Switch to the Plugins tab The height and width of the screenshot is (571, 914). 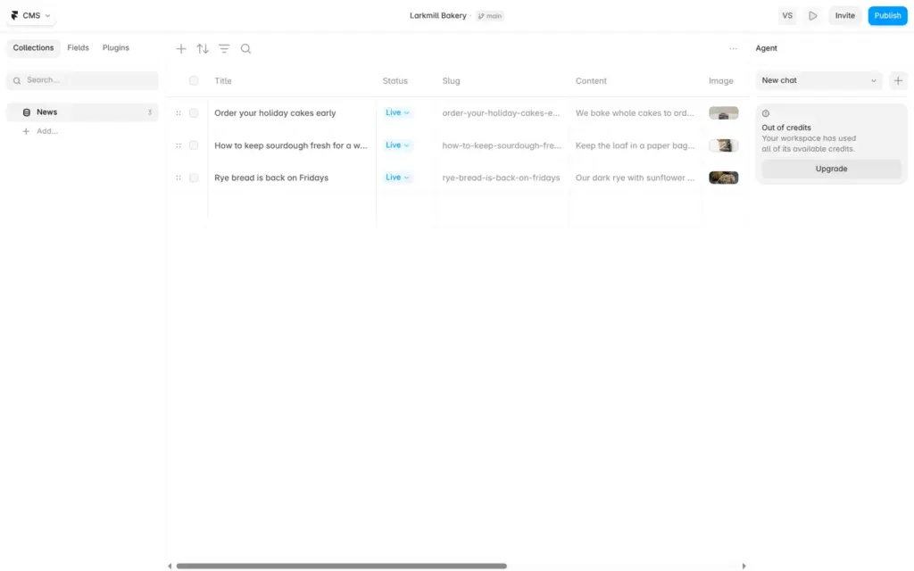tap(116, 48)
